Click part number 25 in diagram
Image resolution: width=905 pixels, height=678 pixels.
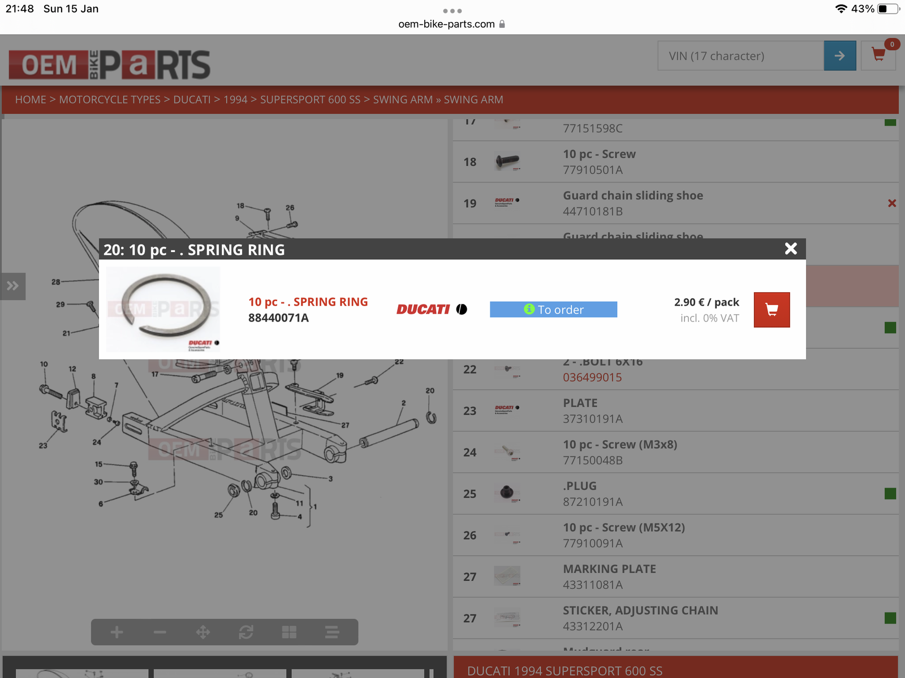tap(218, 515)
